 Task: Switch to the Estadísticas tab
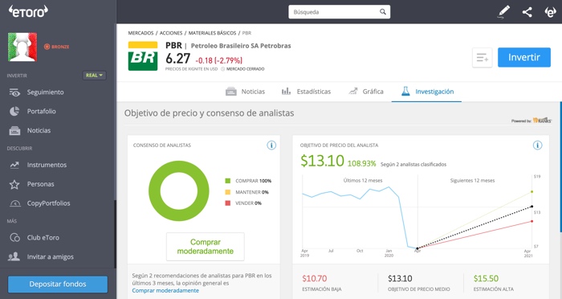[x=306, y=92]
